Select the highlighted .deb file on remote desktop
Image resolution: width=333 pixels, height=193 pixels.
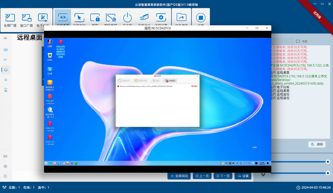[x=60, y=48]
